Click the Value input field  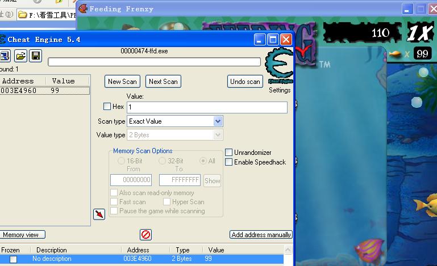[x=207, y=107]
